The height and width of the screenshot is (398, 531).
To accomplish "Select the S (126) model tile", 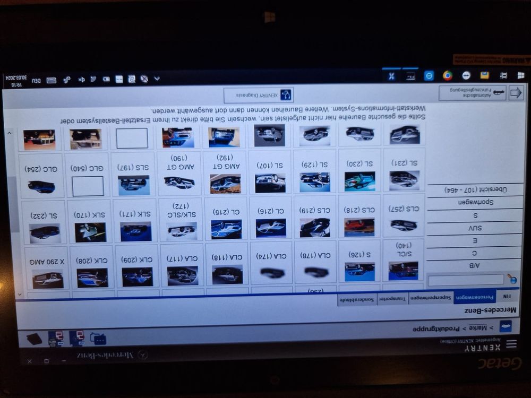I will (359, 261).
